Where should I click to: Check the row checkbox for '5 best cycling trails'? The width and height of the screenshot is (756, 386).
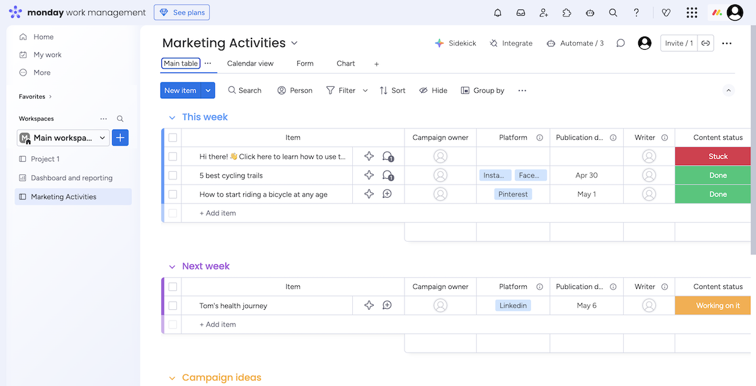click(172, 175)
